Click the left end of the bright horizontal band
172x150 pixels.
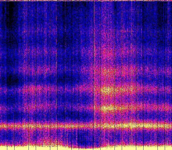(x=4, y=125)
